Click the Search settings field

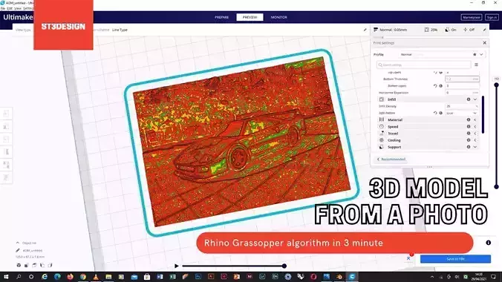[x=423, y=65]
